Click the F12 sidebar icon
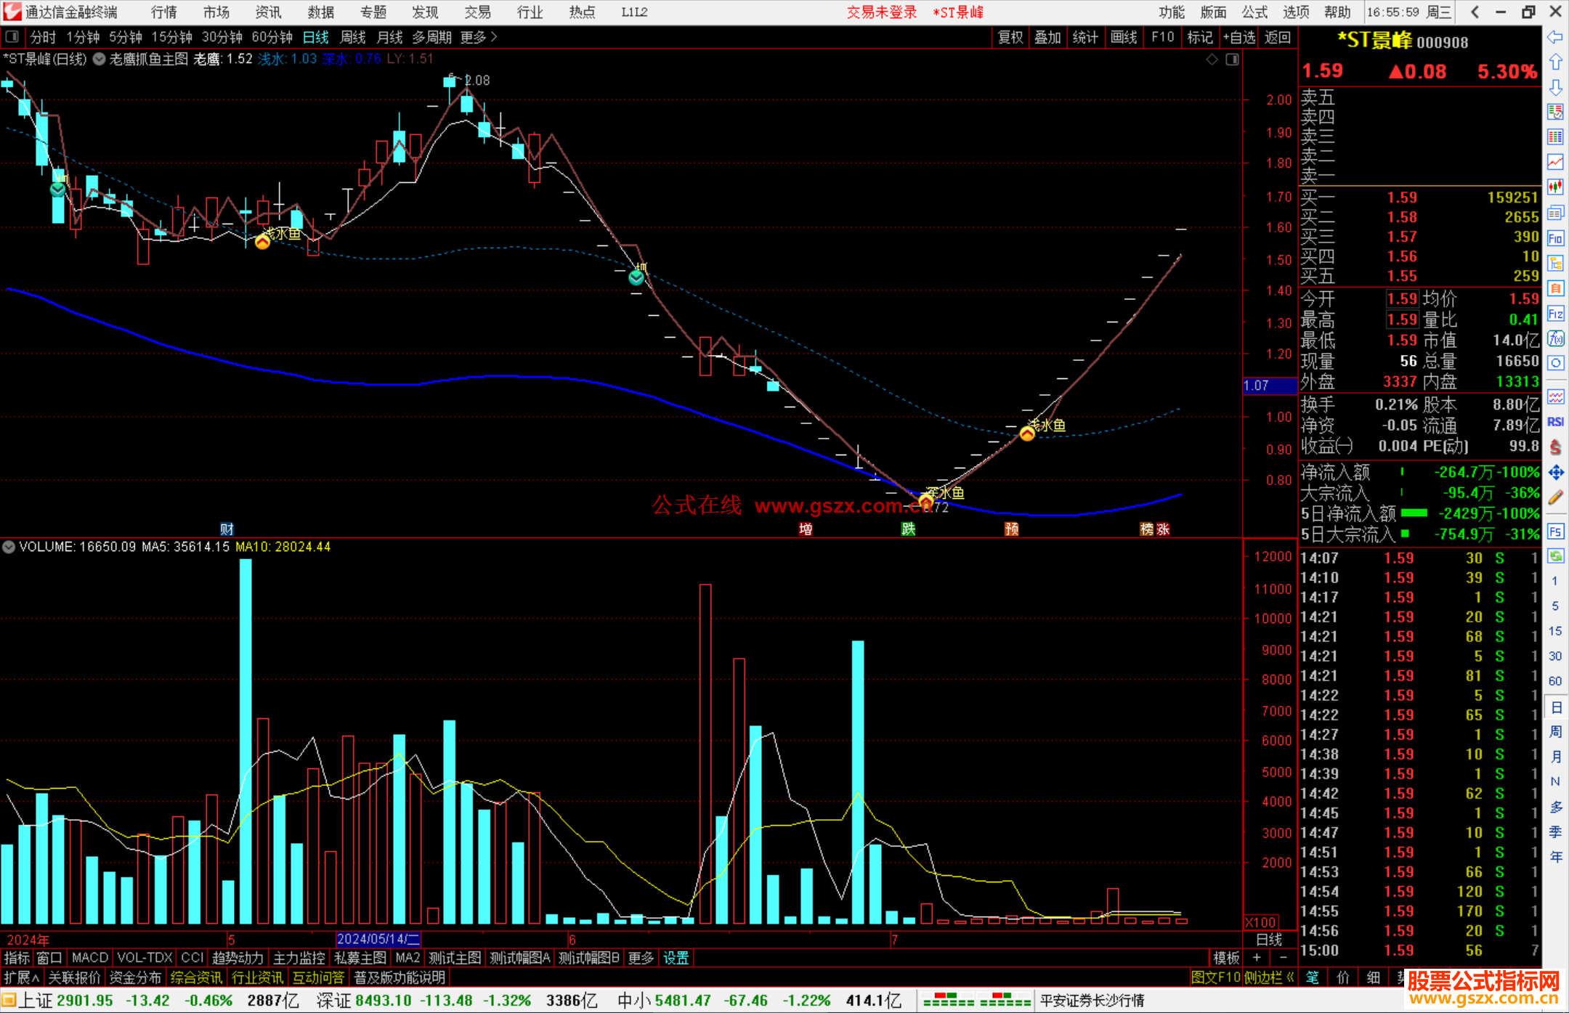Image resolution: width=1569 pixels, height=1013 pixels. (x=1555, y=314)
